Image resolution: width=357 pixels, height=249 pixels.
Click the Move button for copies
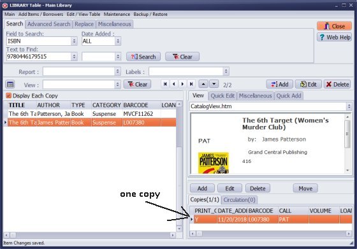[x=305, y=189]
